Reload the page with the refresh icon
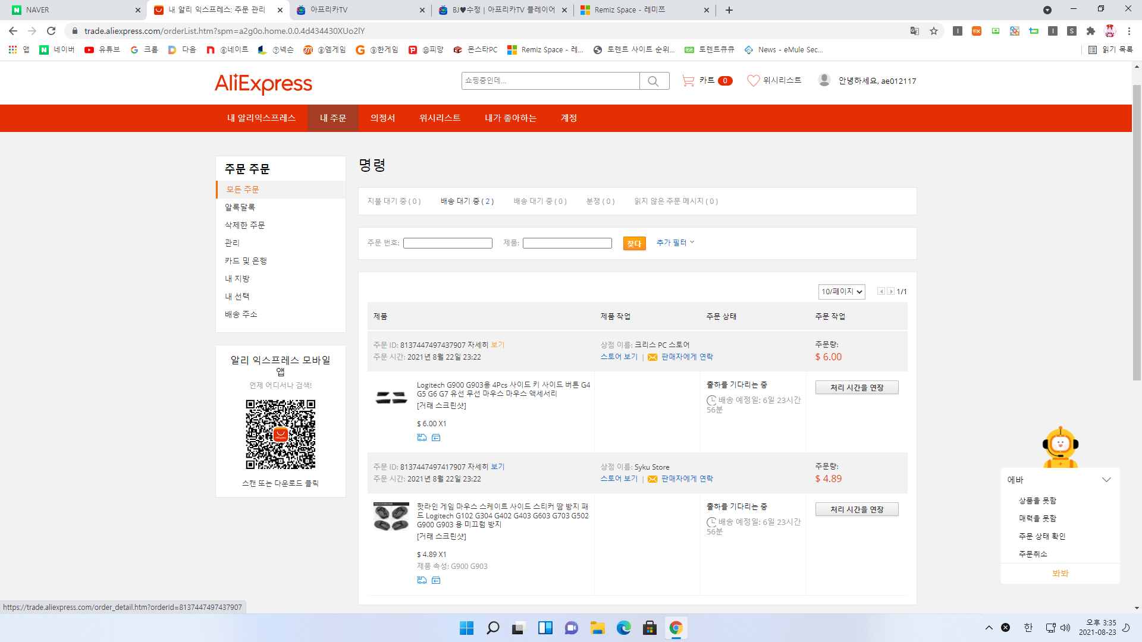Screen dimensions: 1142x642 pyautogui.click(x=51, y=31)
